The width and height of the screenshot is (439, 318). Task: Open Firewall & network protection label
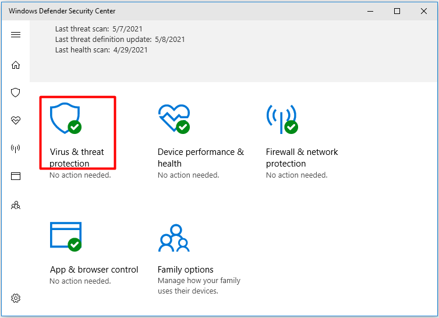click(x=302, y=157)
